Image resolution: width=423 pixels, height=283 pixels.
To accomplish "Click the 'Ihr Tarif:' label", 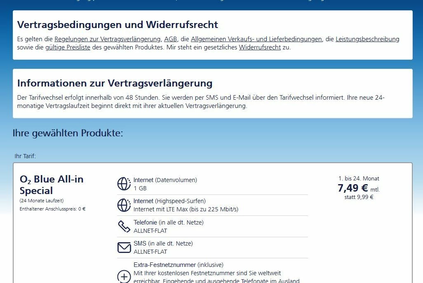I will 25,156.
